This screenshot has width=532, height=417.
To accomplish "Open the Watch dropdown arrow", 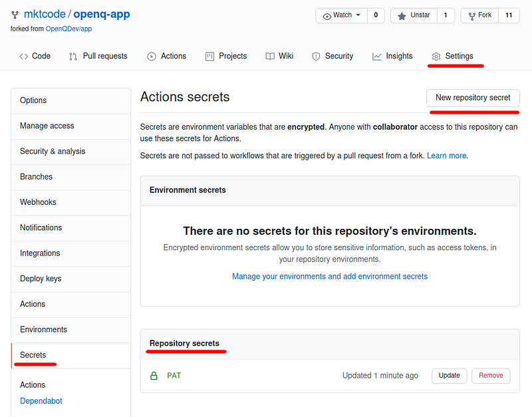I will click(x=358, y=15).
